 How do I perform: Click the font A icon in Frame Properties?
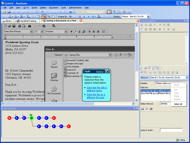[x=160, y=25]
